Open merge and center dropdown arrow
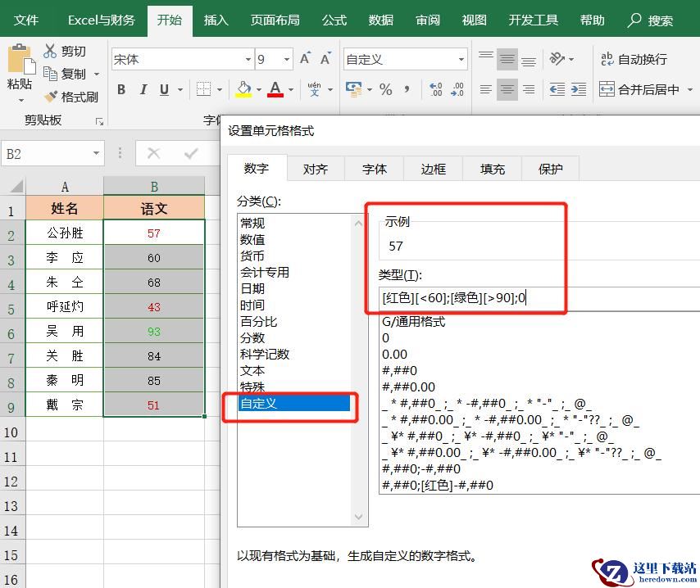Screen dimensions: 700x588 (690, 89)
